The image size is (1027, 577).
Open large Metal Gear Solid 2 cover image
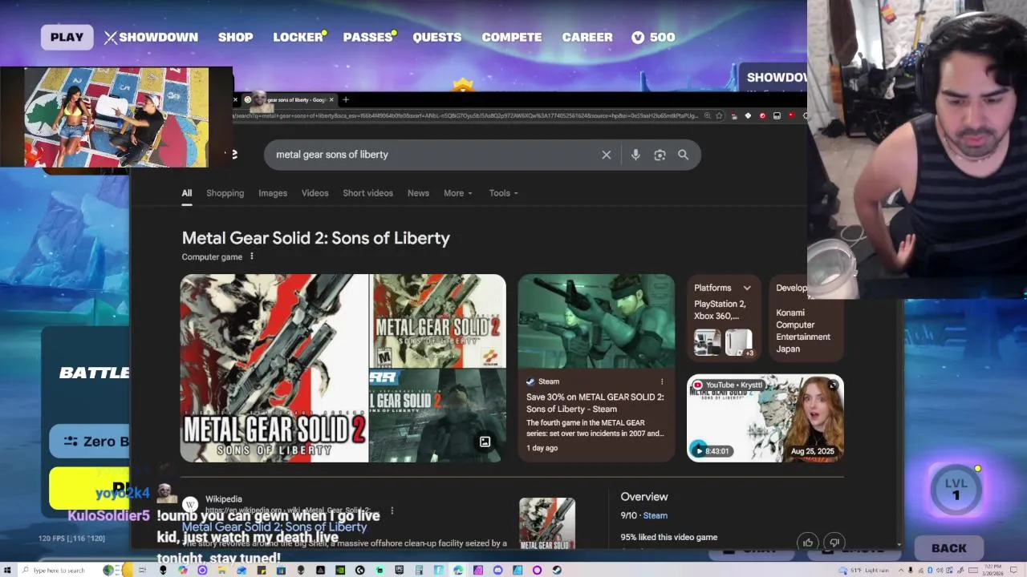click(274, 369)
